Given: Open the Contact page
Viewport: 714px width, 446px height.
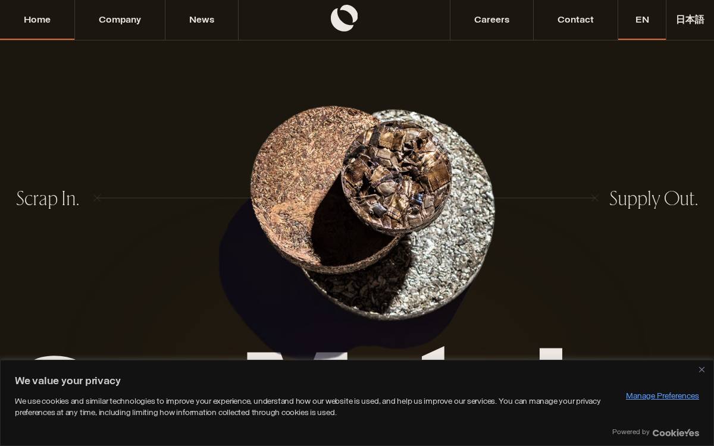Looking at the screenshot, I should tap(575, 20).
